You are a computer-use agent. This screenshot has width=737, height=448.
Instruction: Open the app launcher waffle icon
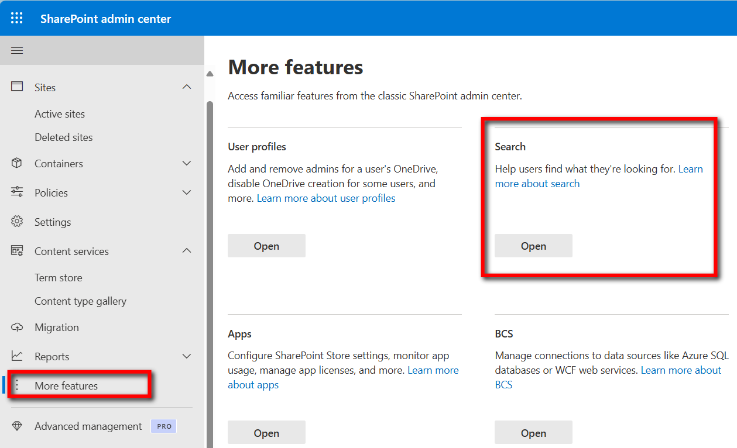(x=17, y=18)
